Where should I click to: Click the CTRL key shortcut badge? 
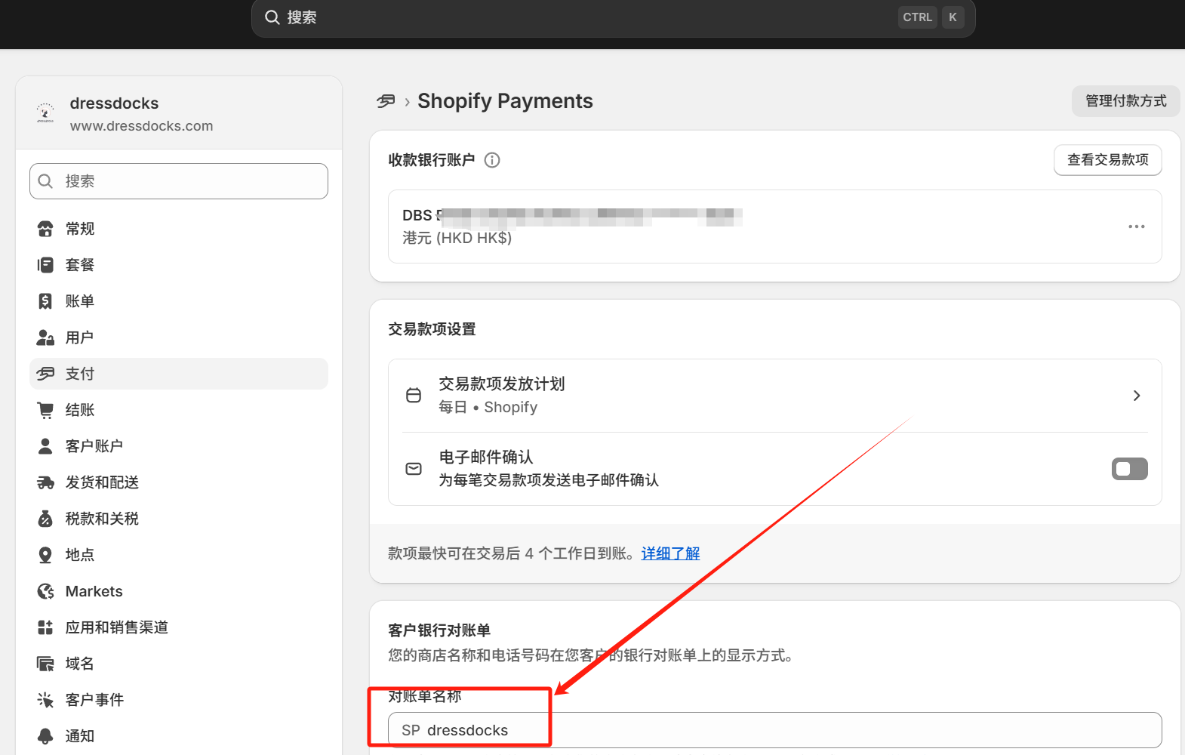(918, 17)
